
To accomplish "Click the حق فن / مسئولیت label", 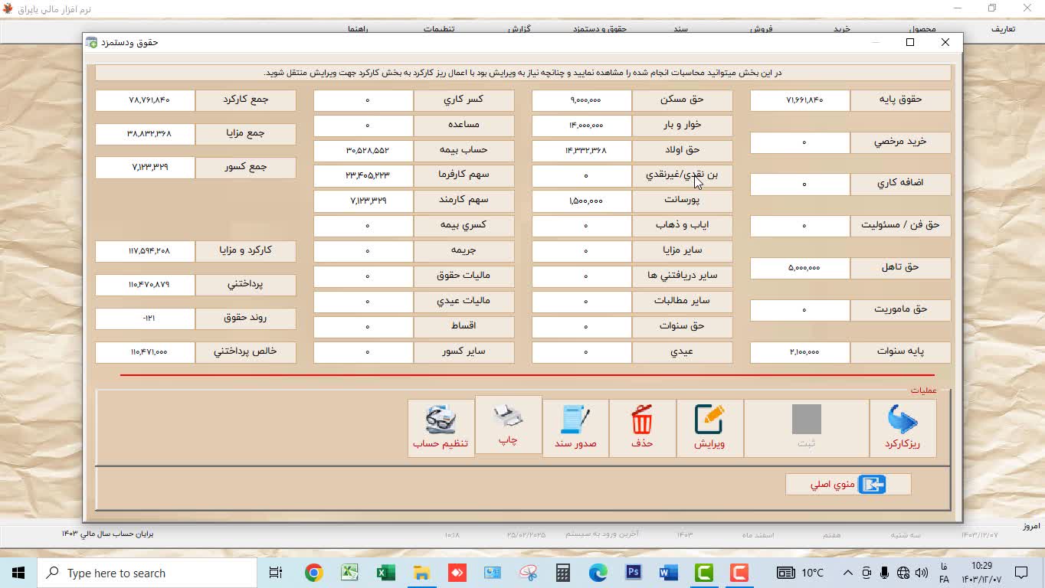I will coord(900,225).
